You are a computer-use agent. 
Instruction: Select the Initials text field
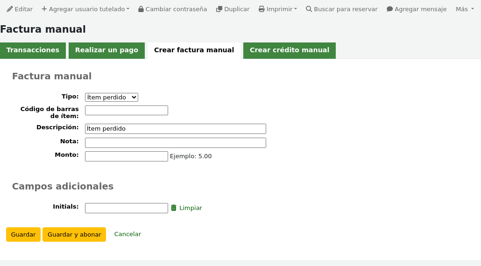(126, 208)
